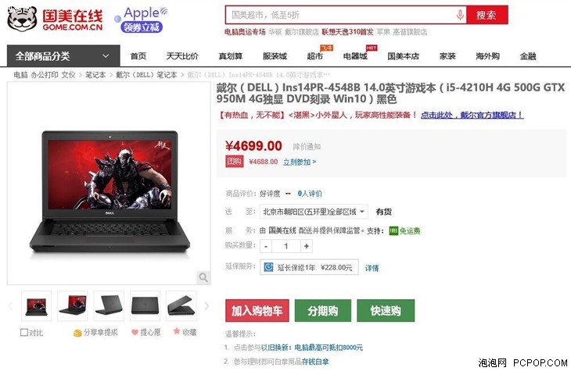Select the 延长保修1年 warranty option
This screenshot has width=571, height=371.
(309, 267)
